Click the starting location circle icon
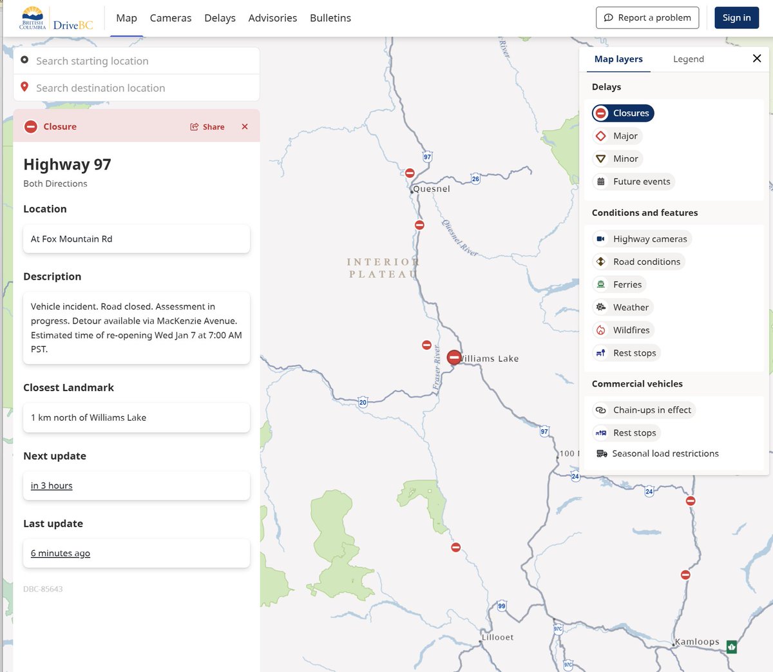The height and width of the screenshot is (672, 773). point(24,60)
